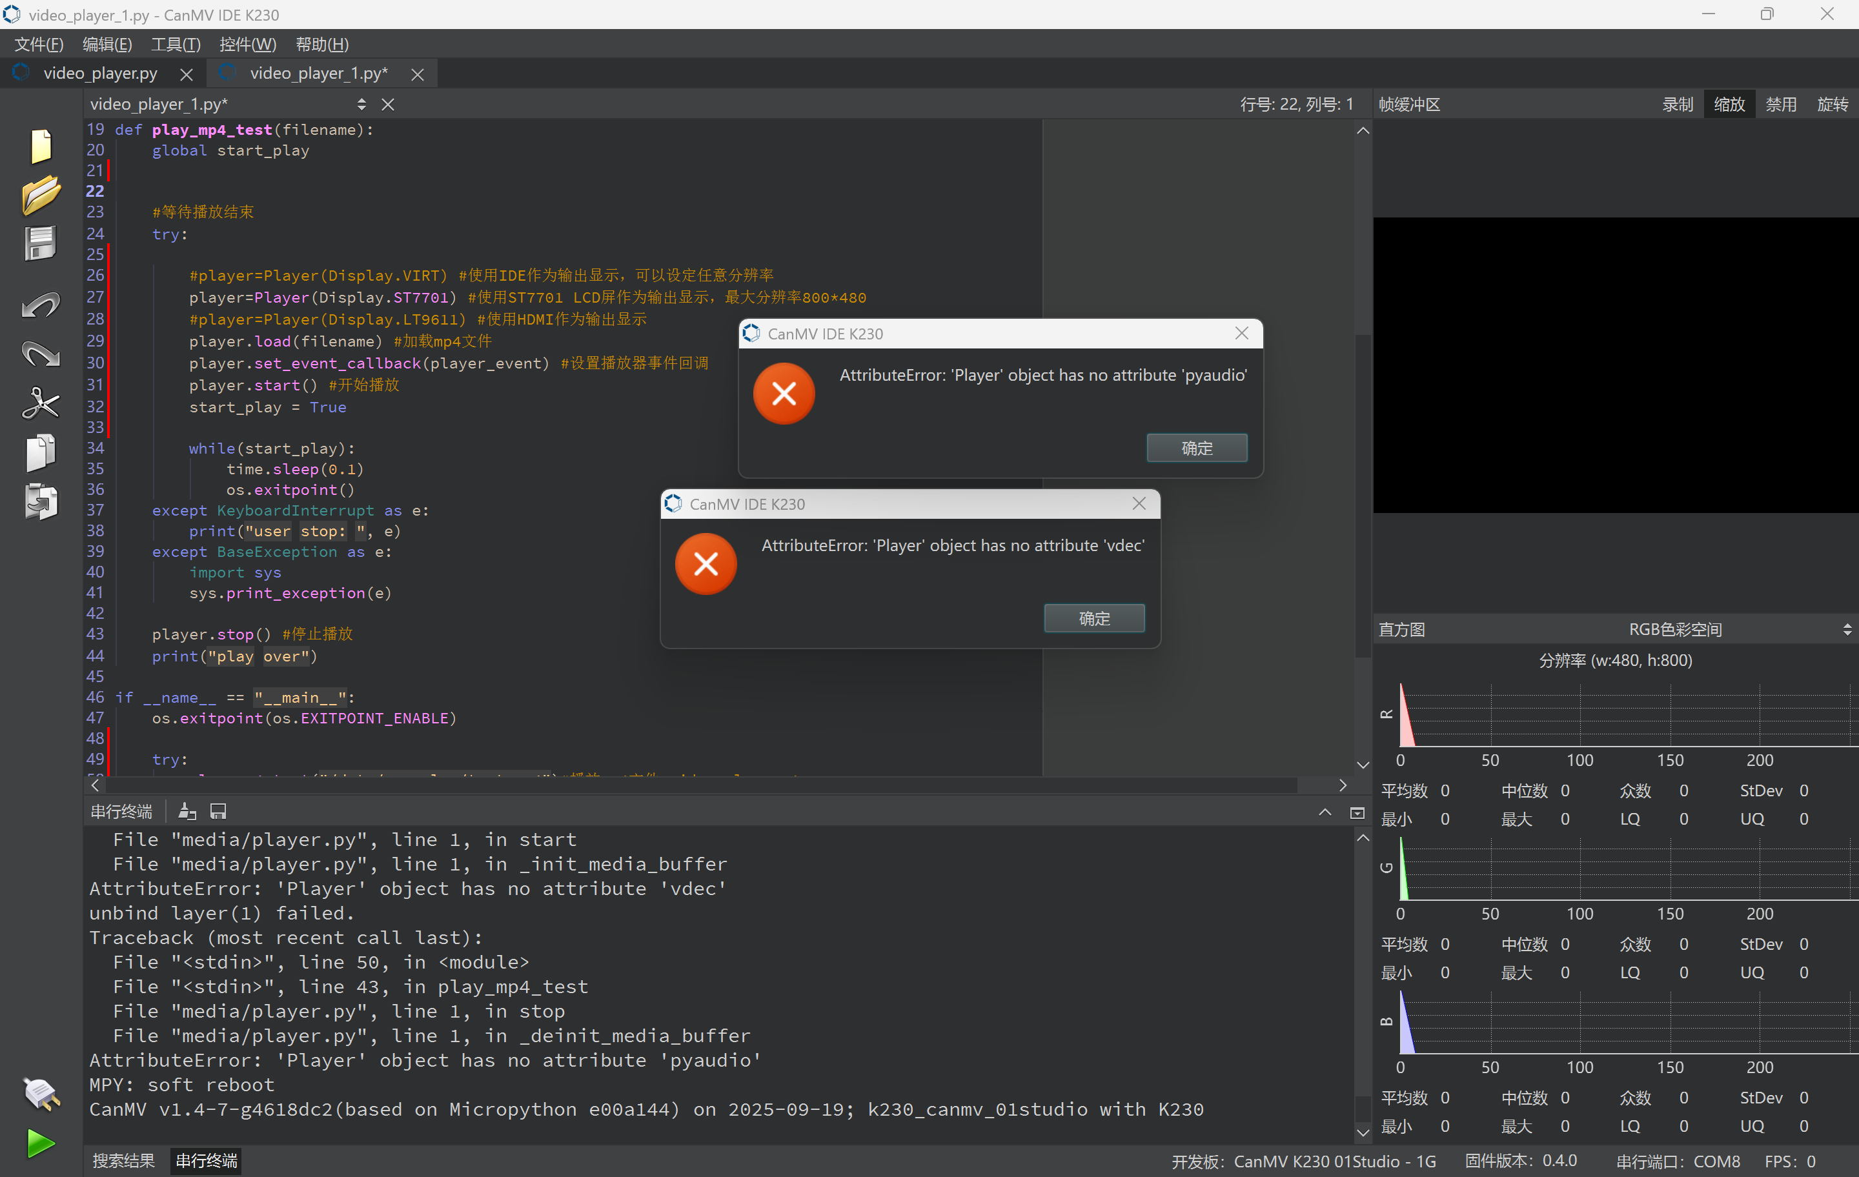The width and height of the screenshot is (1859, 1177).
Task: Click the green Run script arrow
Action: click(x=41, y=1144)
